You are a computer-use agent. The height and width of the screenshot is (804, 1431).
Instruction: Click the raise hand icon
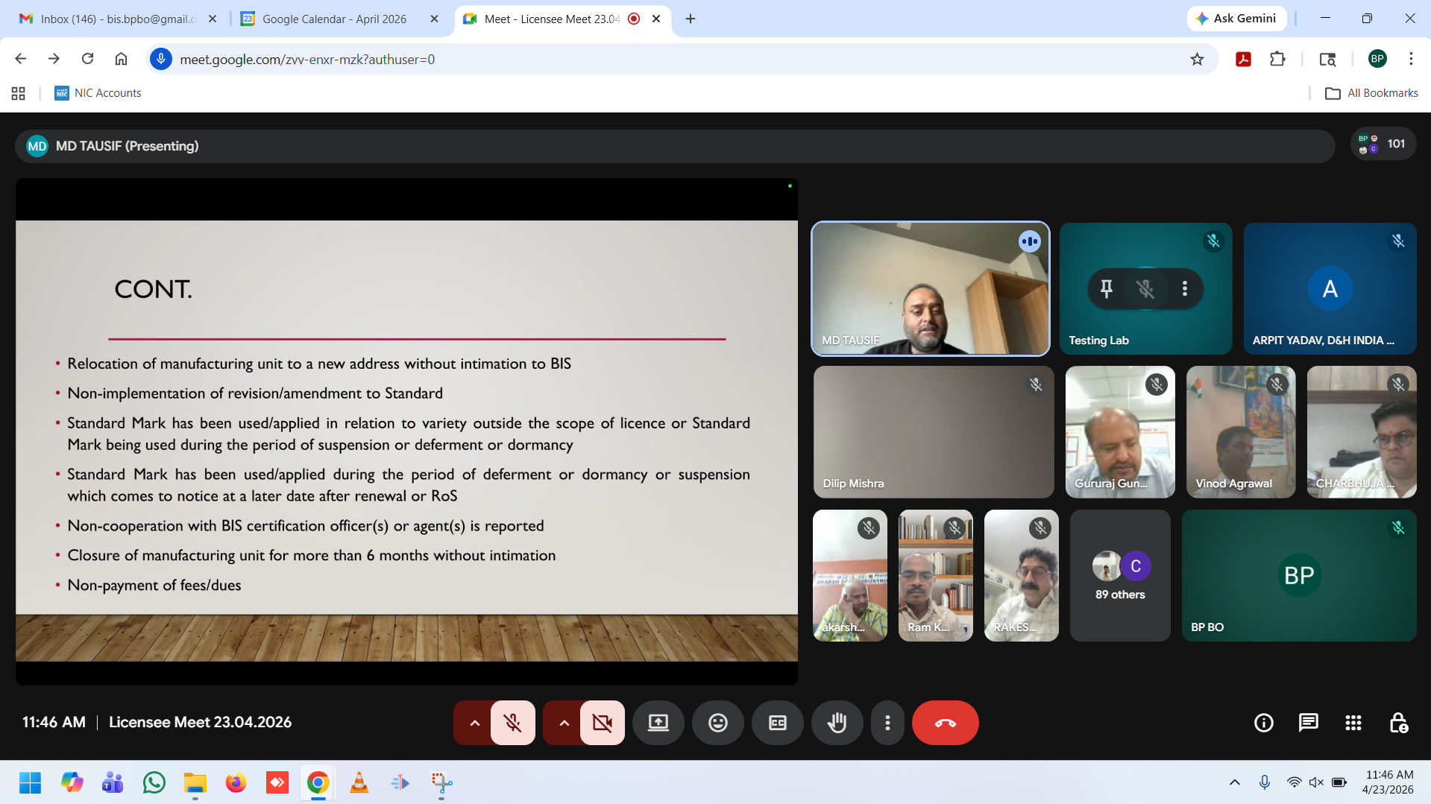(x=837, y=723)
